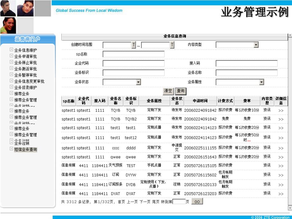Expand the 业务停止审批 tree node box

click(11, 62)
